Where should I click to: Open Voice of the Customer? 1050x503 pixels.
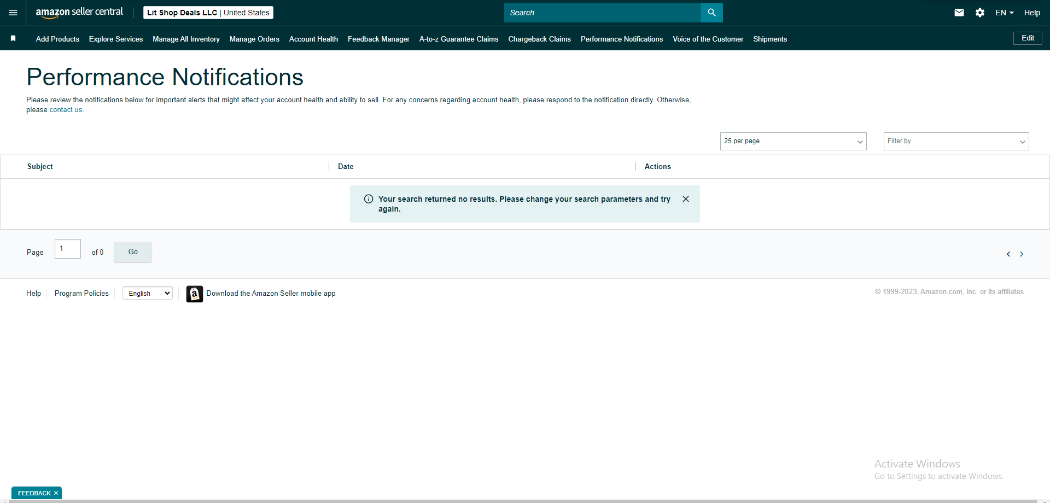click(x=708, y=39)
